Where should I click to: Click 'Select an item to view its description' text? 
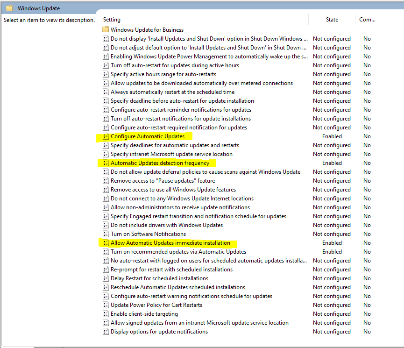pos(49,20)
